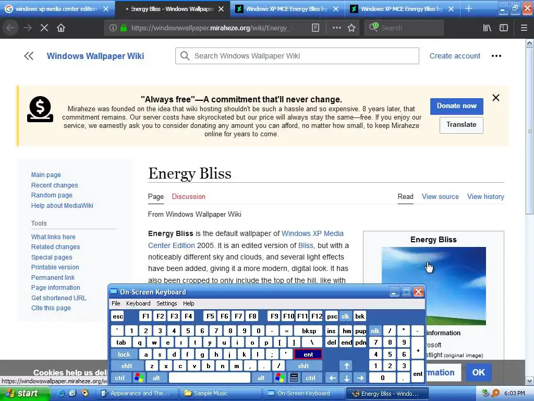Click the Donate now button
534x401 pixels.
pyautogui.click(x=457, y=106)
